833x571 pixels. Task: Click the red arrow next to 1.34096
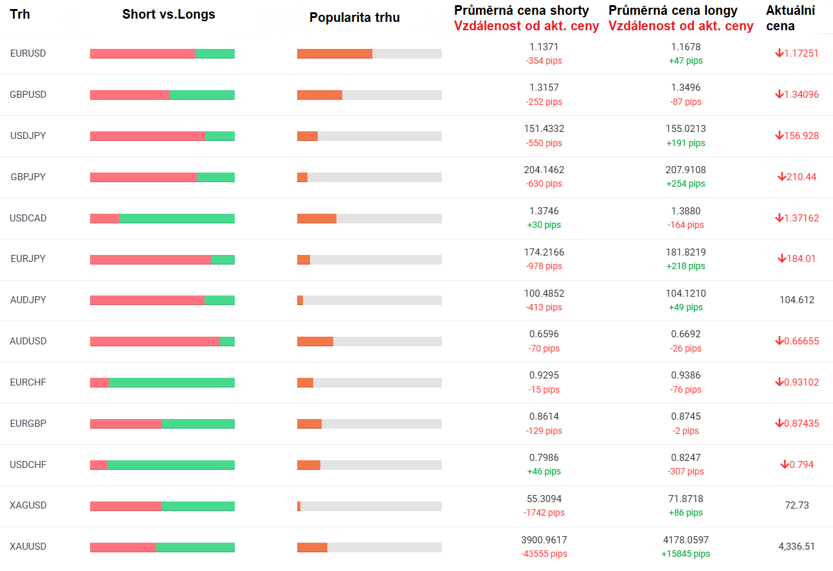pyautogui.click(x=779, y=94)
